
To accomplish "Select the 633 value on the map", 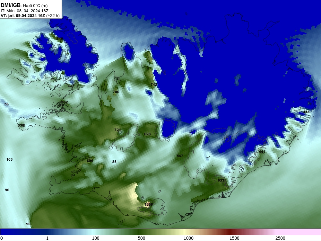I will [x=221, y=180].
